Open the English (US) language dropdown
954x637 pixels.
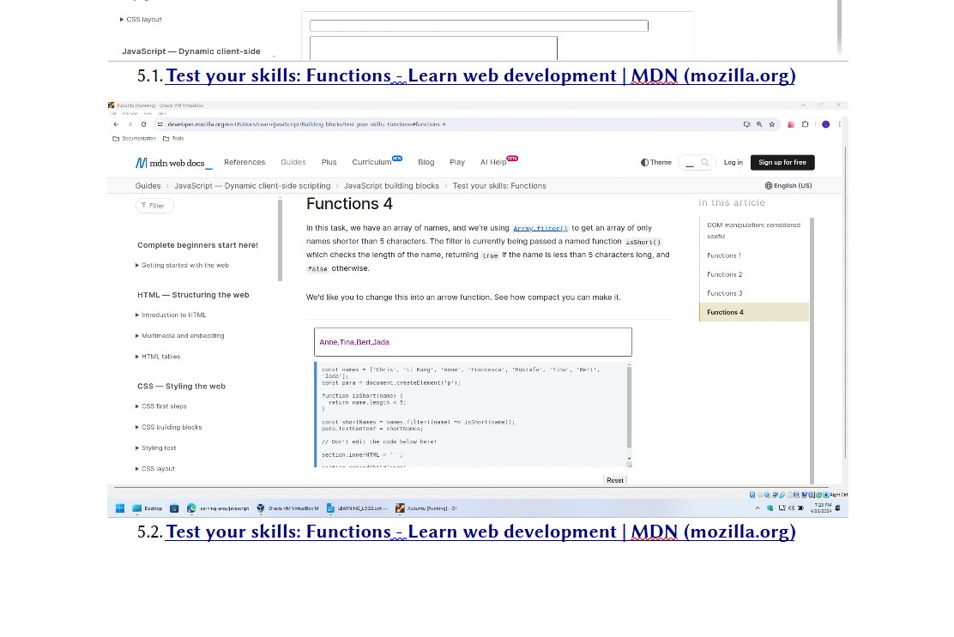point(788,185)
